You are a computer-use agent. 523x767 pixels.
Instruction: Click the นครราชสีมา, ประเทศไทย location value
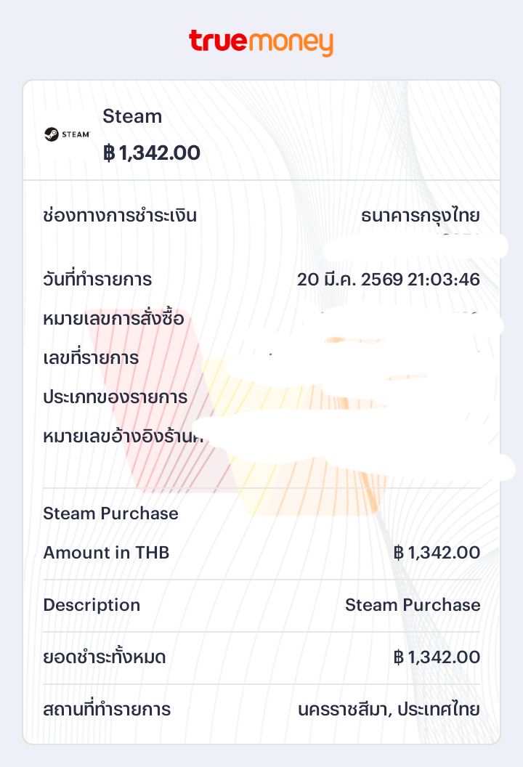tap(389, 710)
